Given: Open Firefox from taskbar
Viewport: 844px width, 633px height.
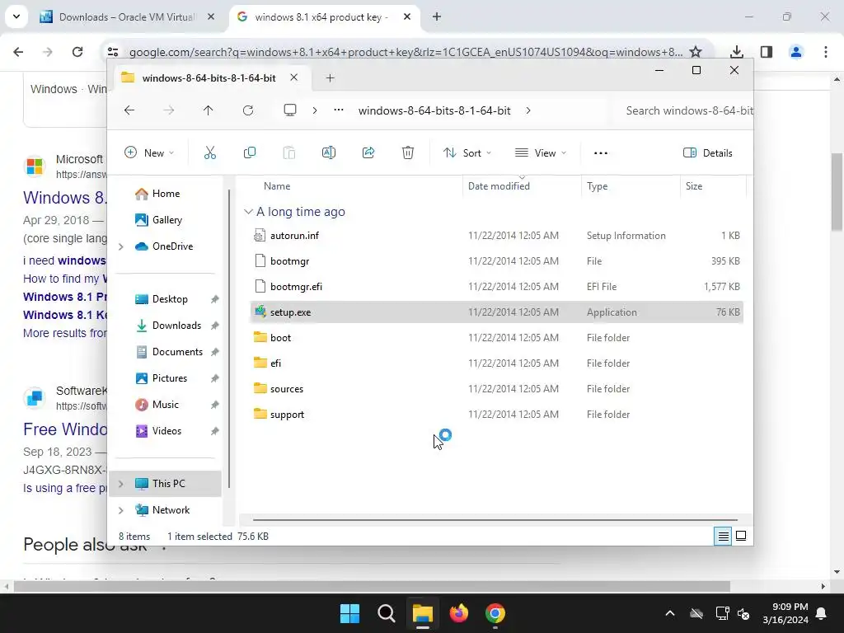Looking at the screenshot, I should 459,613.
